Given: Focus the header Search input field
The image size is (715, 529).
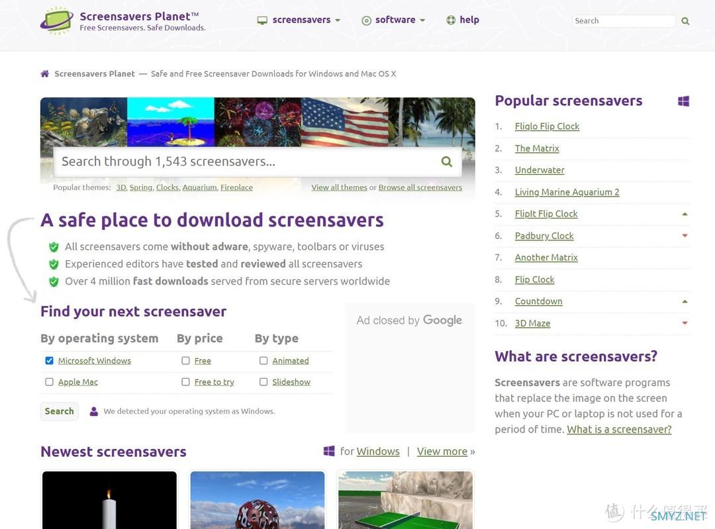Looking at the screenshot, I should point(624,21).
